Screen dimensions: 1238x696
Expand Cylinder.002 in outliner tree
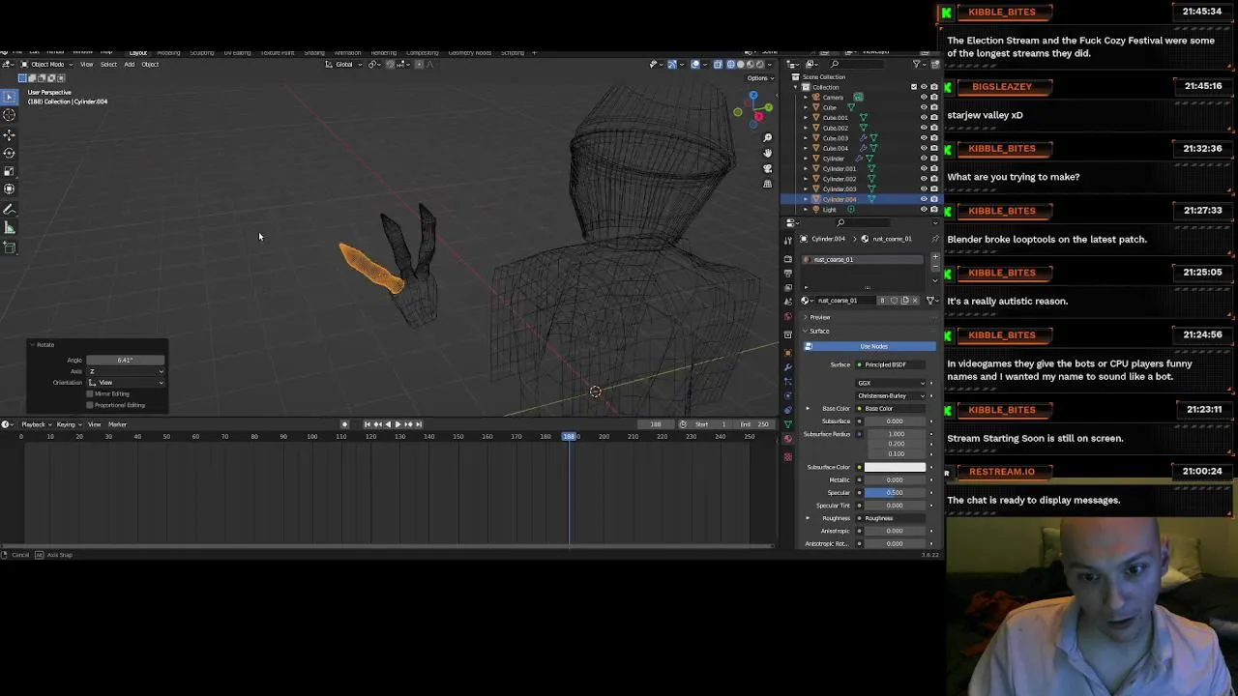[805, 179]
